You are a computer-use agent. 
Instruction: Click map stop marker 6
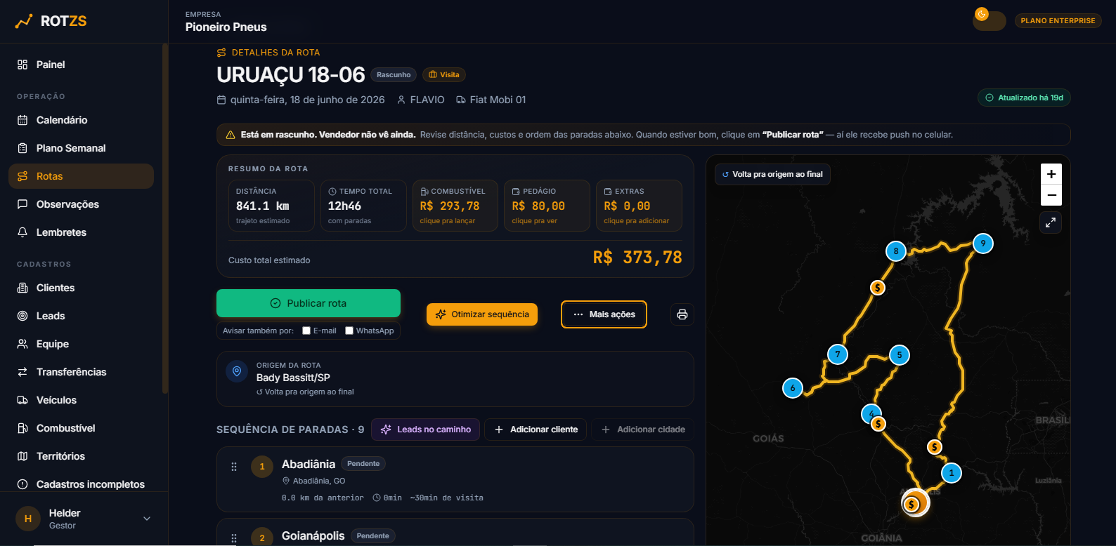[793, 388]
